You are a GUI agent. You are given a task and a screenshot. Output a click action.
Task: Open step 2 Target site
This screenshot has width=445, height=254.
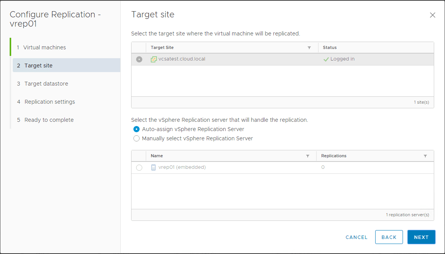coord(38,66)
